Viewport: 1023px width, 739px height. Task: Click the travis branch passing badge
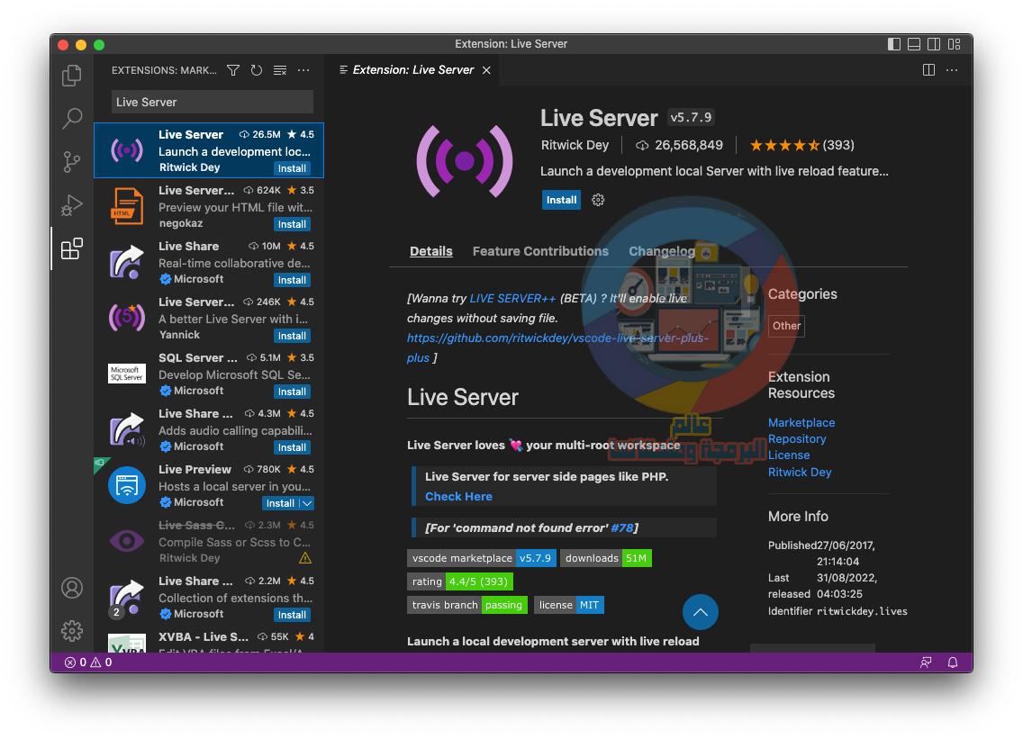coord(467,605)
